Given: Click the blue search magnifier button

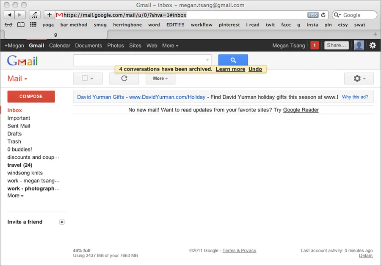Looking at the screenshot, I should (233, 60).
